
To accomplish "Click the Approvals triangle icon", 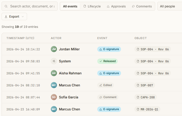I will click(108, 6).
